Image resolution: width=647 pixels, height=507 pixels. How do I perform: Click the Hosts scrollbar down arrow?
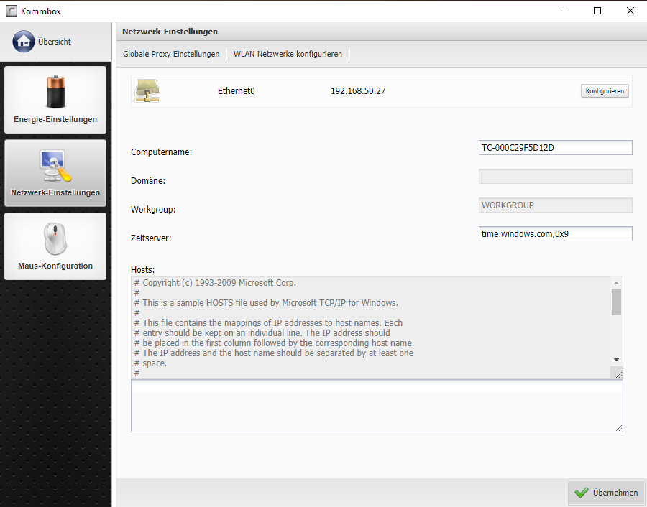pos(616,359)
